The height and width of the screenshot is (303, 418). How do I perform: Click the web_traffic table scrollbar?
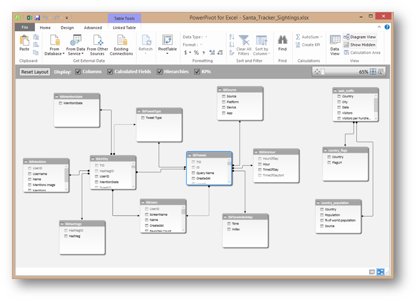click(x=376, y=107)
